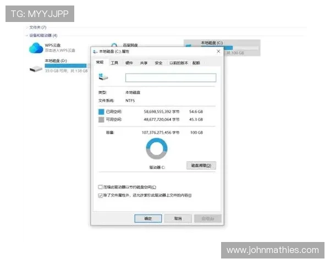The image size is (330, 264).
Task: Uncheck the allow file content indexing checkbox
Action: [x=100, y=195]
